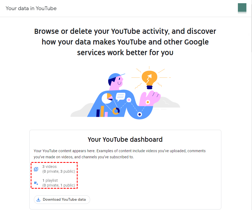
Task: Click the "(0 private, 1 public)" playlist count
Action: coord(59,185)
